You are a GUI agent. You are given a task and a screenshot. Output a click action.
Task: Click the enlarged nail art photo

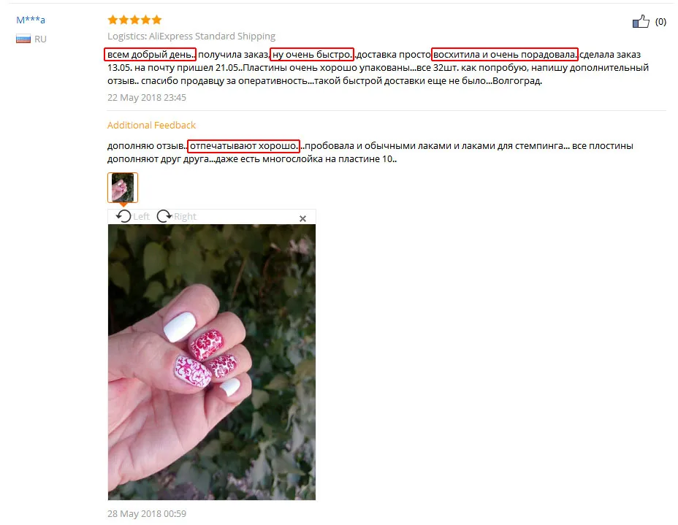pos(212,362)
